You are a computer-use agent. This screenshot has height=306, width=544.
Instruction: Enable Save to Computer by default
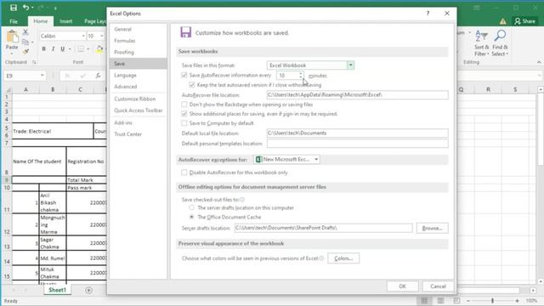coord(184,122)
